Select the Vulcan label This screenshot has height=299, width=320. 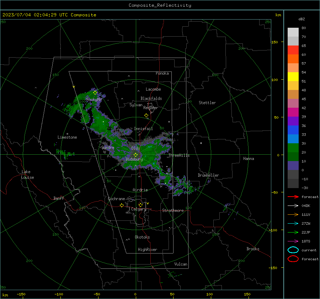(181, 264)
